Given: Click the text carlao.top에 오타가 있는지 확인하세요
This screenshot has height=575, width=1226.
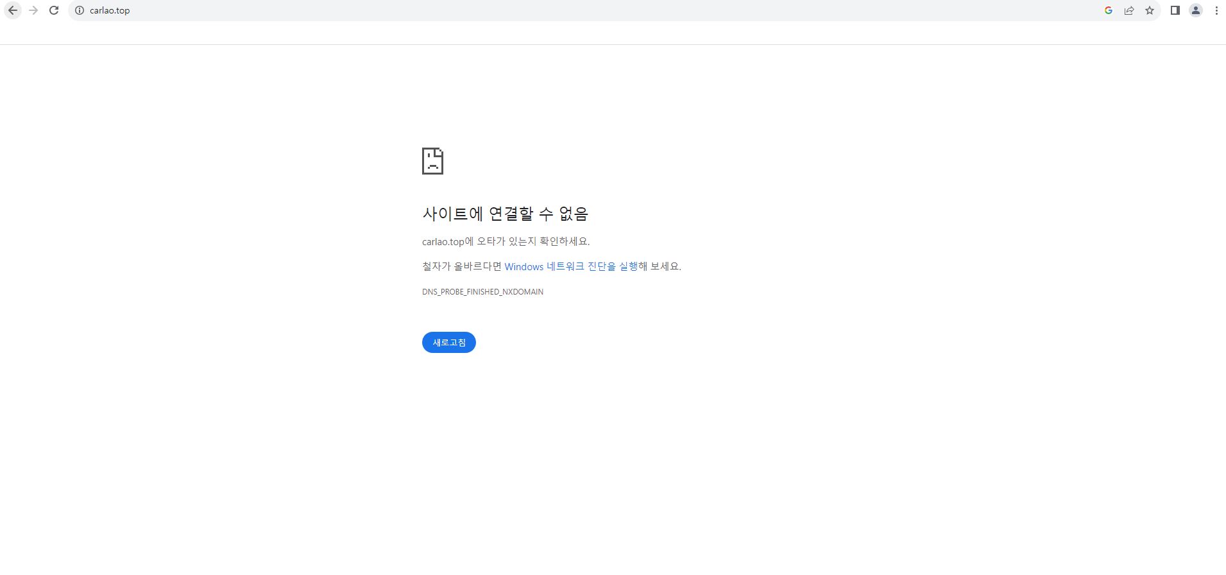Looking at the screenshot, I should coord(506,241).
